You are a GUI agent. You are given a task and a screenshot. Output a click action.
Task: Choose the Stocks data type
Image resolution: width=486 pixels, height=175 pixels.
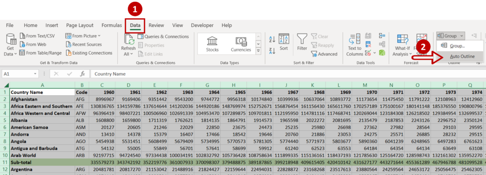point(212,44)
